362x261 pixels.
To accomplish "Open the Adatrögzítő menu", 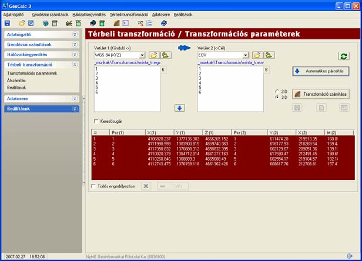I will tap(14, 15).
